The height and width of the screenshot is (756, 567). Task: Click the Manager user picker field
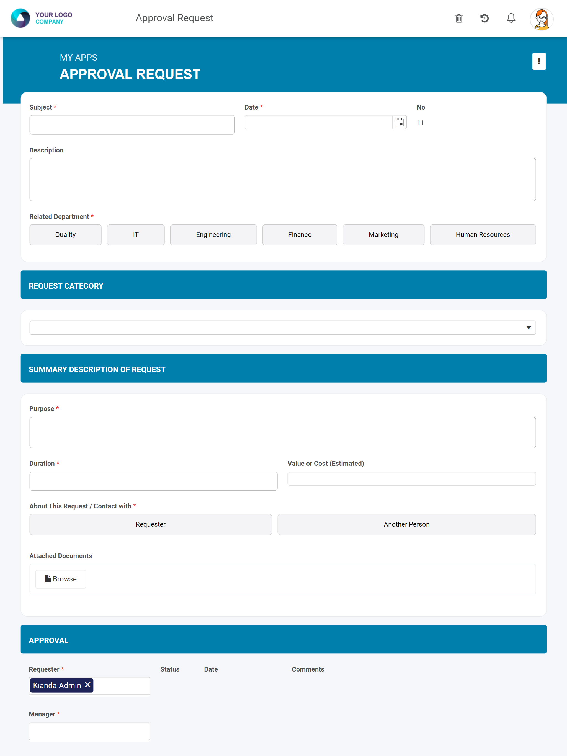(89, 731)
